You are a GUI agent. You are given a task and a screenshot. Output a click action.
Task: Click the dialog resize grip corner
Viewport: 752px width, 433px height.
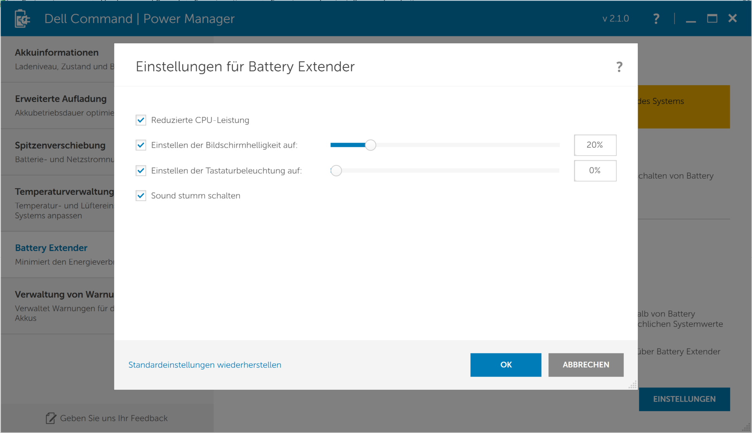[633, 385]
